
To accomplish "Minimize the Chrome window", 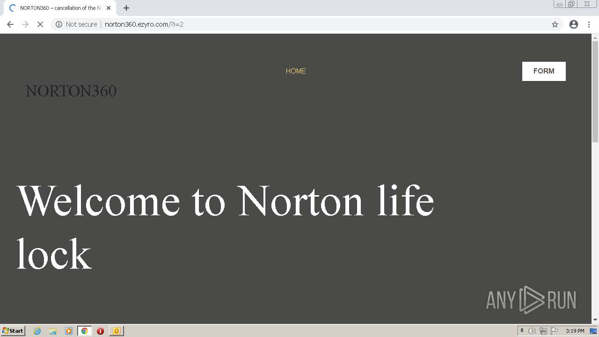I will 560,4.
